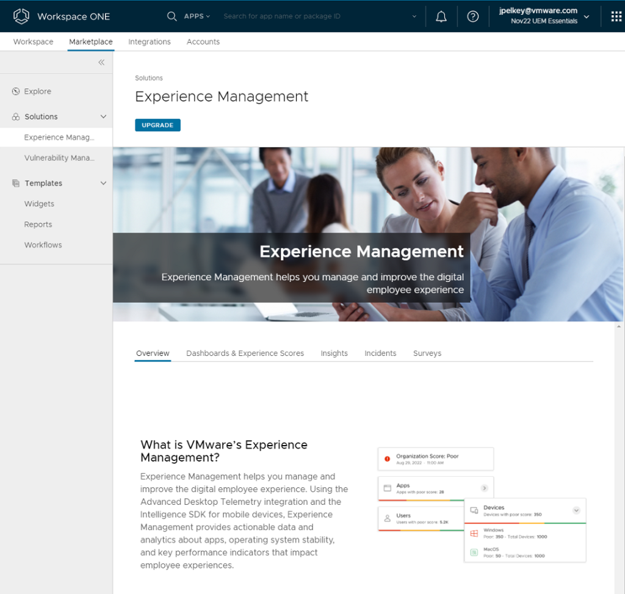Screen dimensions: 625x594
Task: Click the Workspace ONE logo icon
Action: pos(21,16)
